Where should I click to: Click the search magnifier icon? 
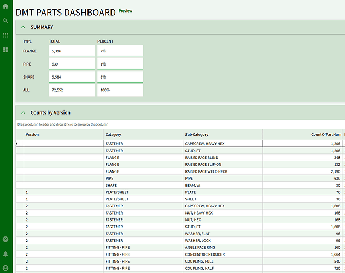(5, 21)
